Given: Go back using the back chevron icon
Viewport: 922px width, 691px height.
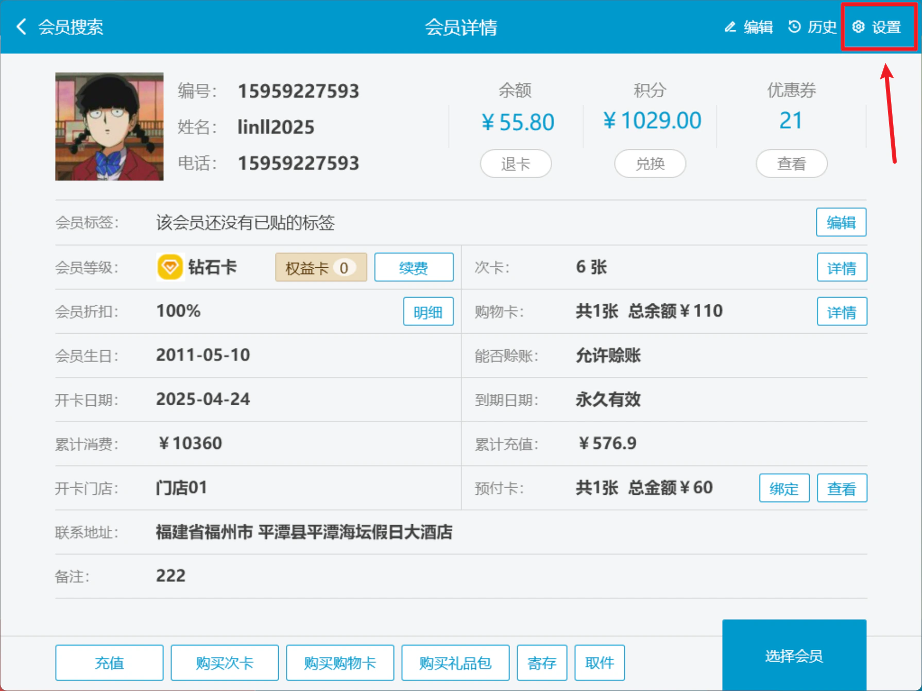Looking at the screenshot, I should click(21, 27).
